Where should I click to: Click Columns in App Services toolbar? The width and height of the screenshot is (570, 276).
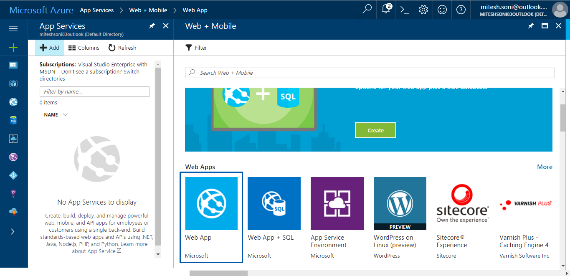[x=84, y=48]
